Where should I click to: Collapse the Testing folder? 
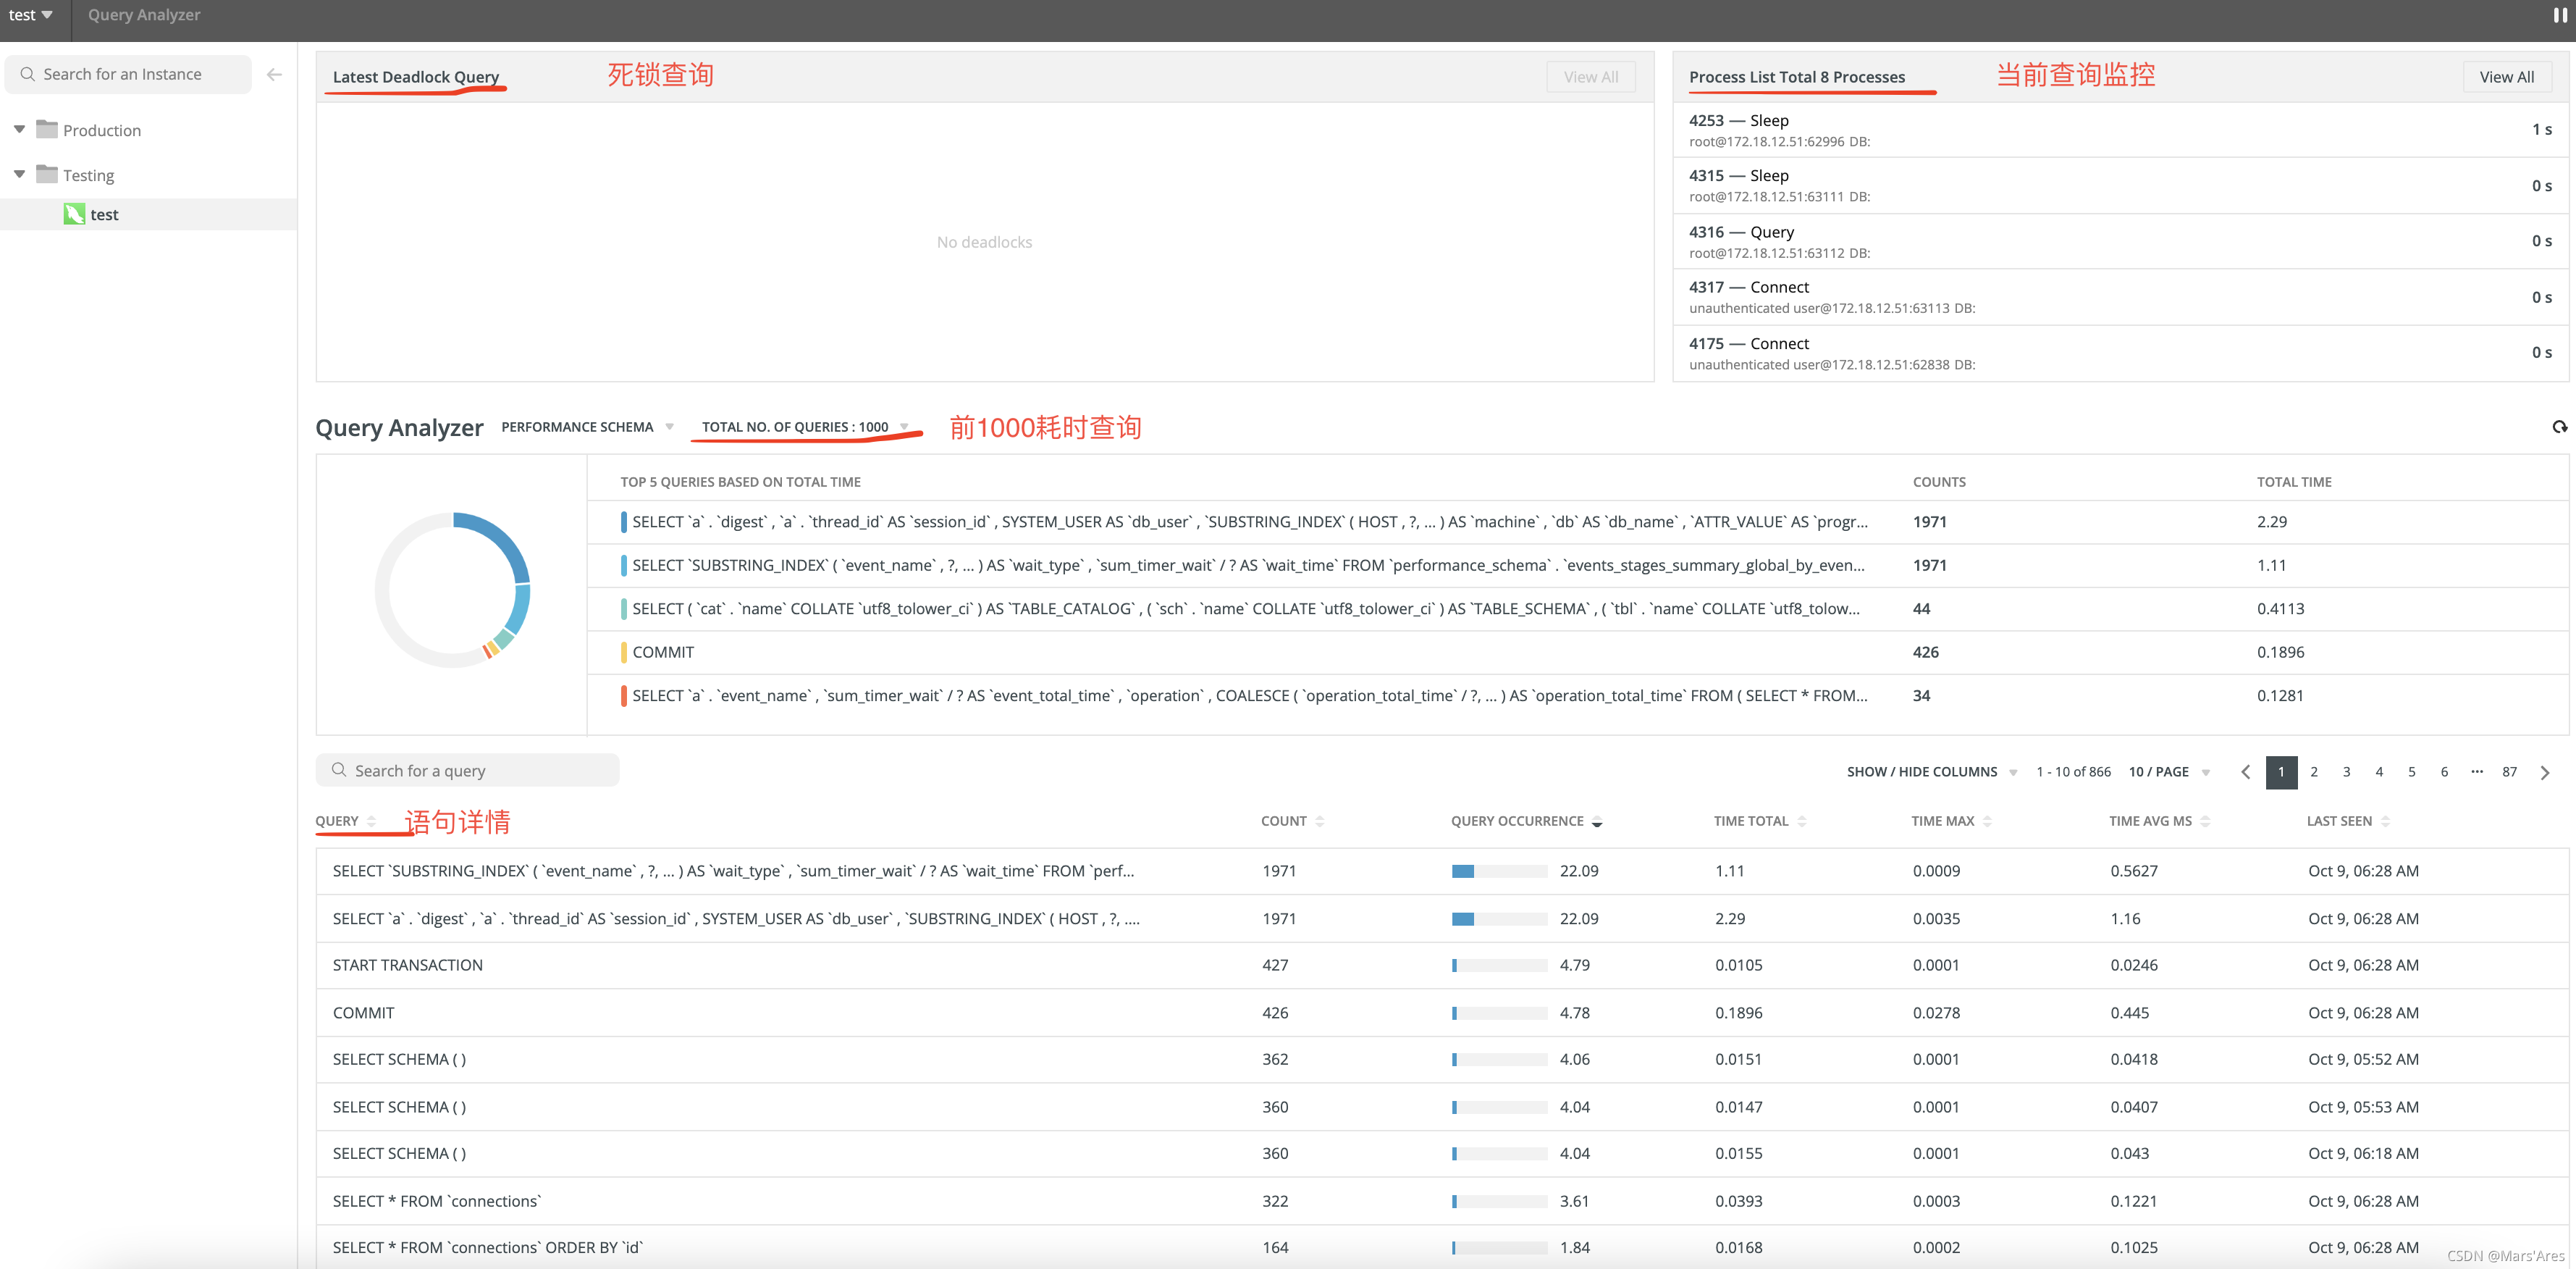[x=19, y=174]
